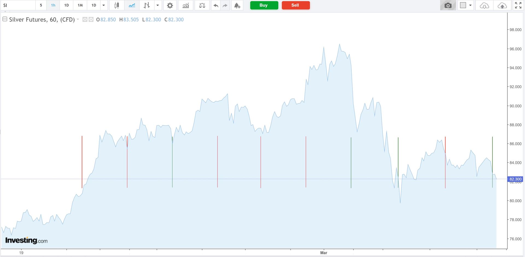Viewport: 525px width, 257px height.
Task: Select the 1h interval
Action: point(53,5)
